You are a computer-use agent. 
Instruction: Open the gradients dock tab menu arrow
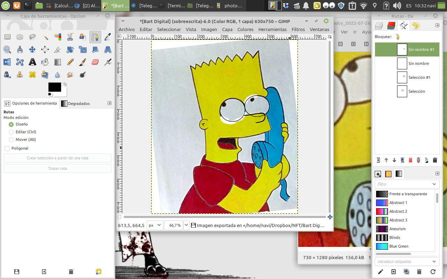click(x=437, y=174)
